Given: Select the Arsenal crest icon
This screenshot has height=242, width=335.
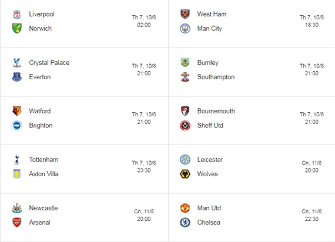Looking at the screenshot, I should tap(16, 223).
